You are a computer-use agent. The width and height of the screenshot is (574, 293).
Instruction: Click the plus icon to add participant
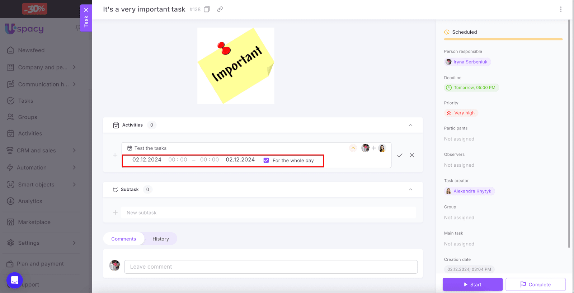374,148
